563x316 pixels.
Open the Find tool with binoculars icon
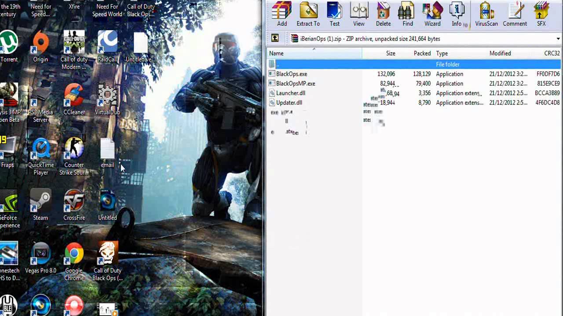pos(408,14)
